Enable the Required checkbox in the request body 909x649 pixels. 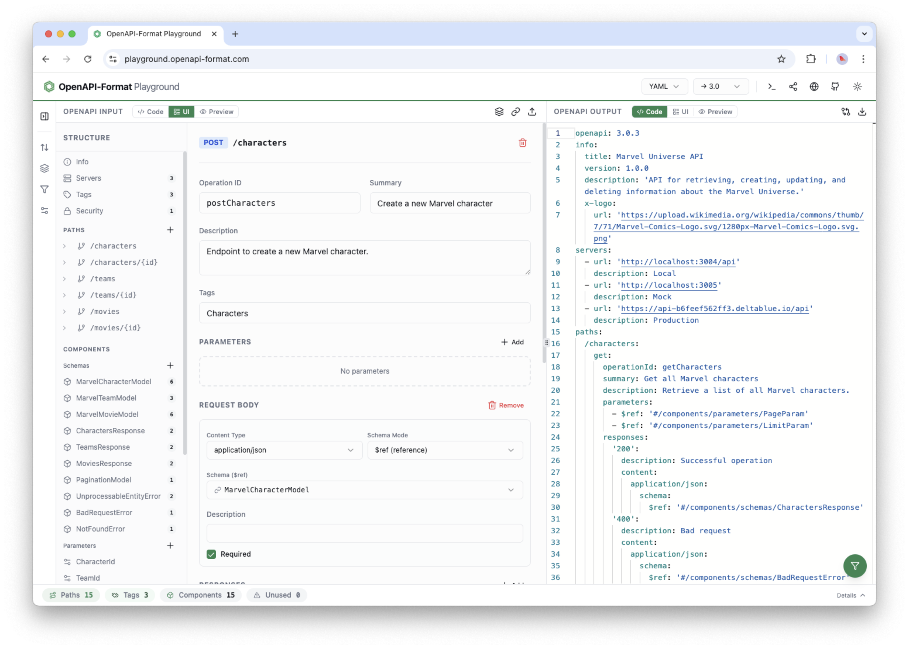pos(211,554)
